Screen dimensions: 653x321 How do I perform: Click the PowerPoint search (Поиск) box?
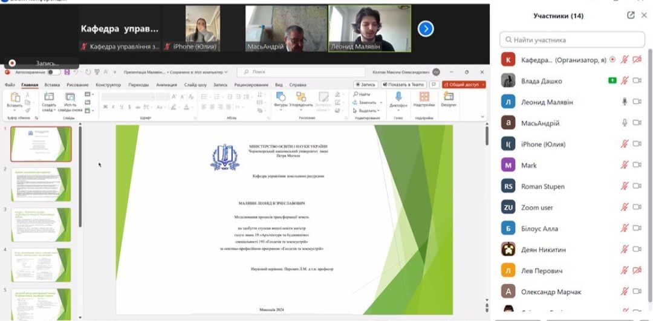pyautogui.click(x=301, y=72)
